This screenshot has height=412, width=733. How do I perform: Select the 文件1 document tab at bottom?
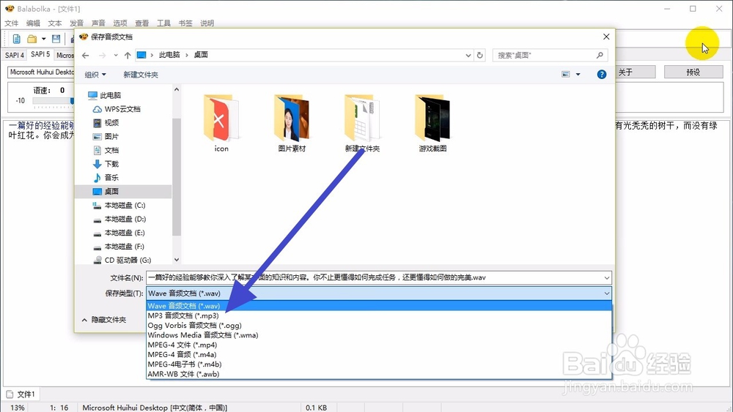(21, 394)
